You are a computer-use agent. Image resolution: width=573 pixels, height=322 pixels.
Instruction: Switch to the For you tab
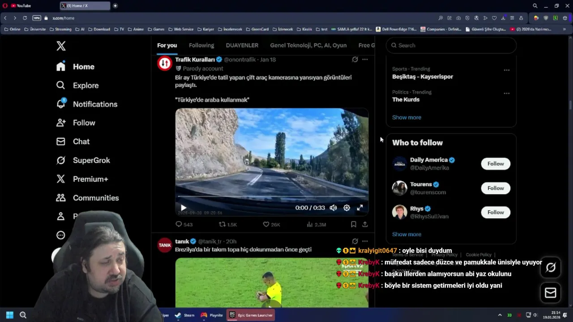[x=167, y=45]
